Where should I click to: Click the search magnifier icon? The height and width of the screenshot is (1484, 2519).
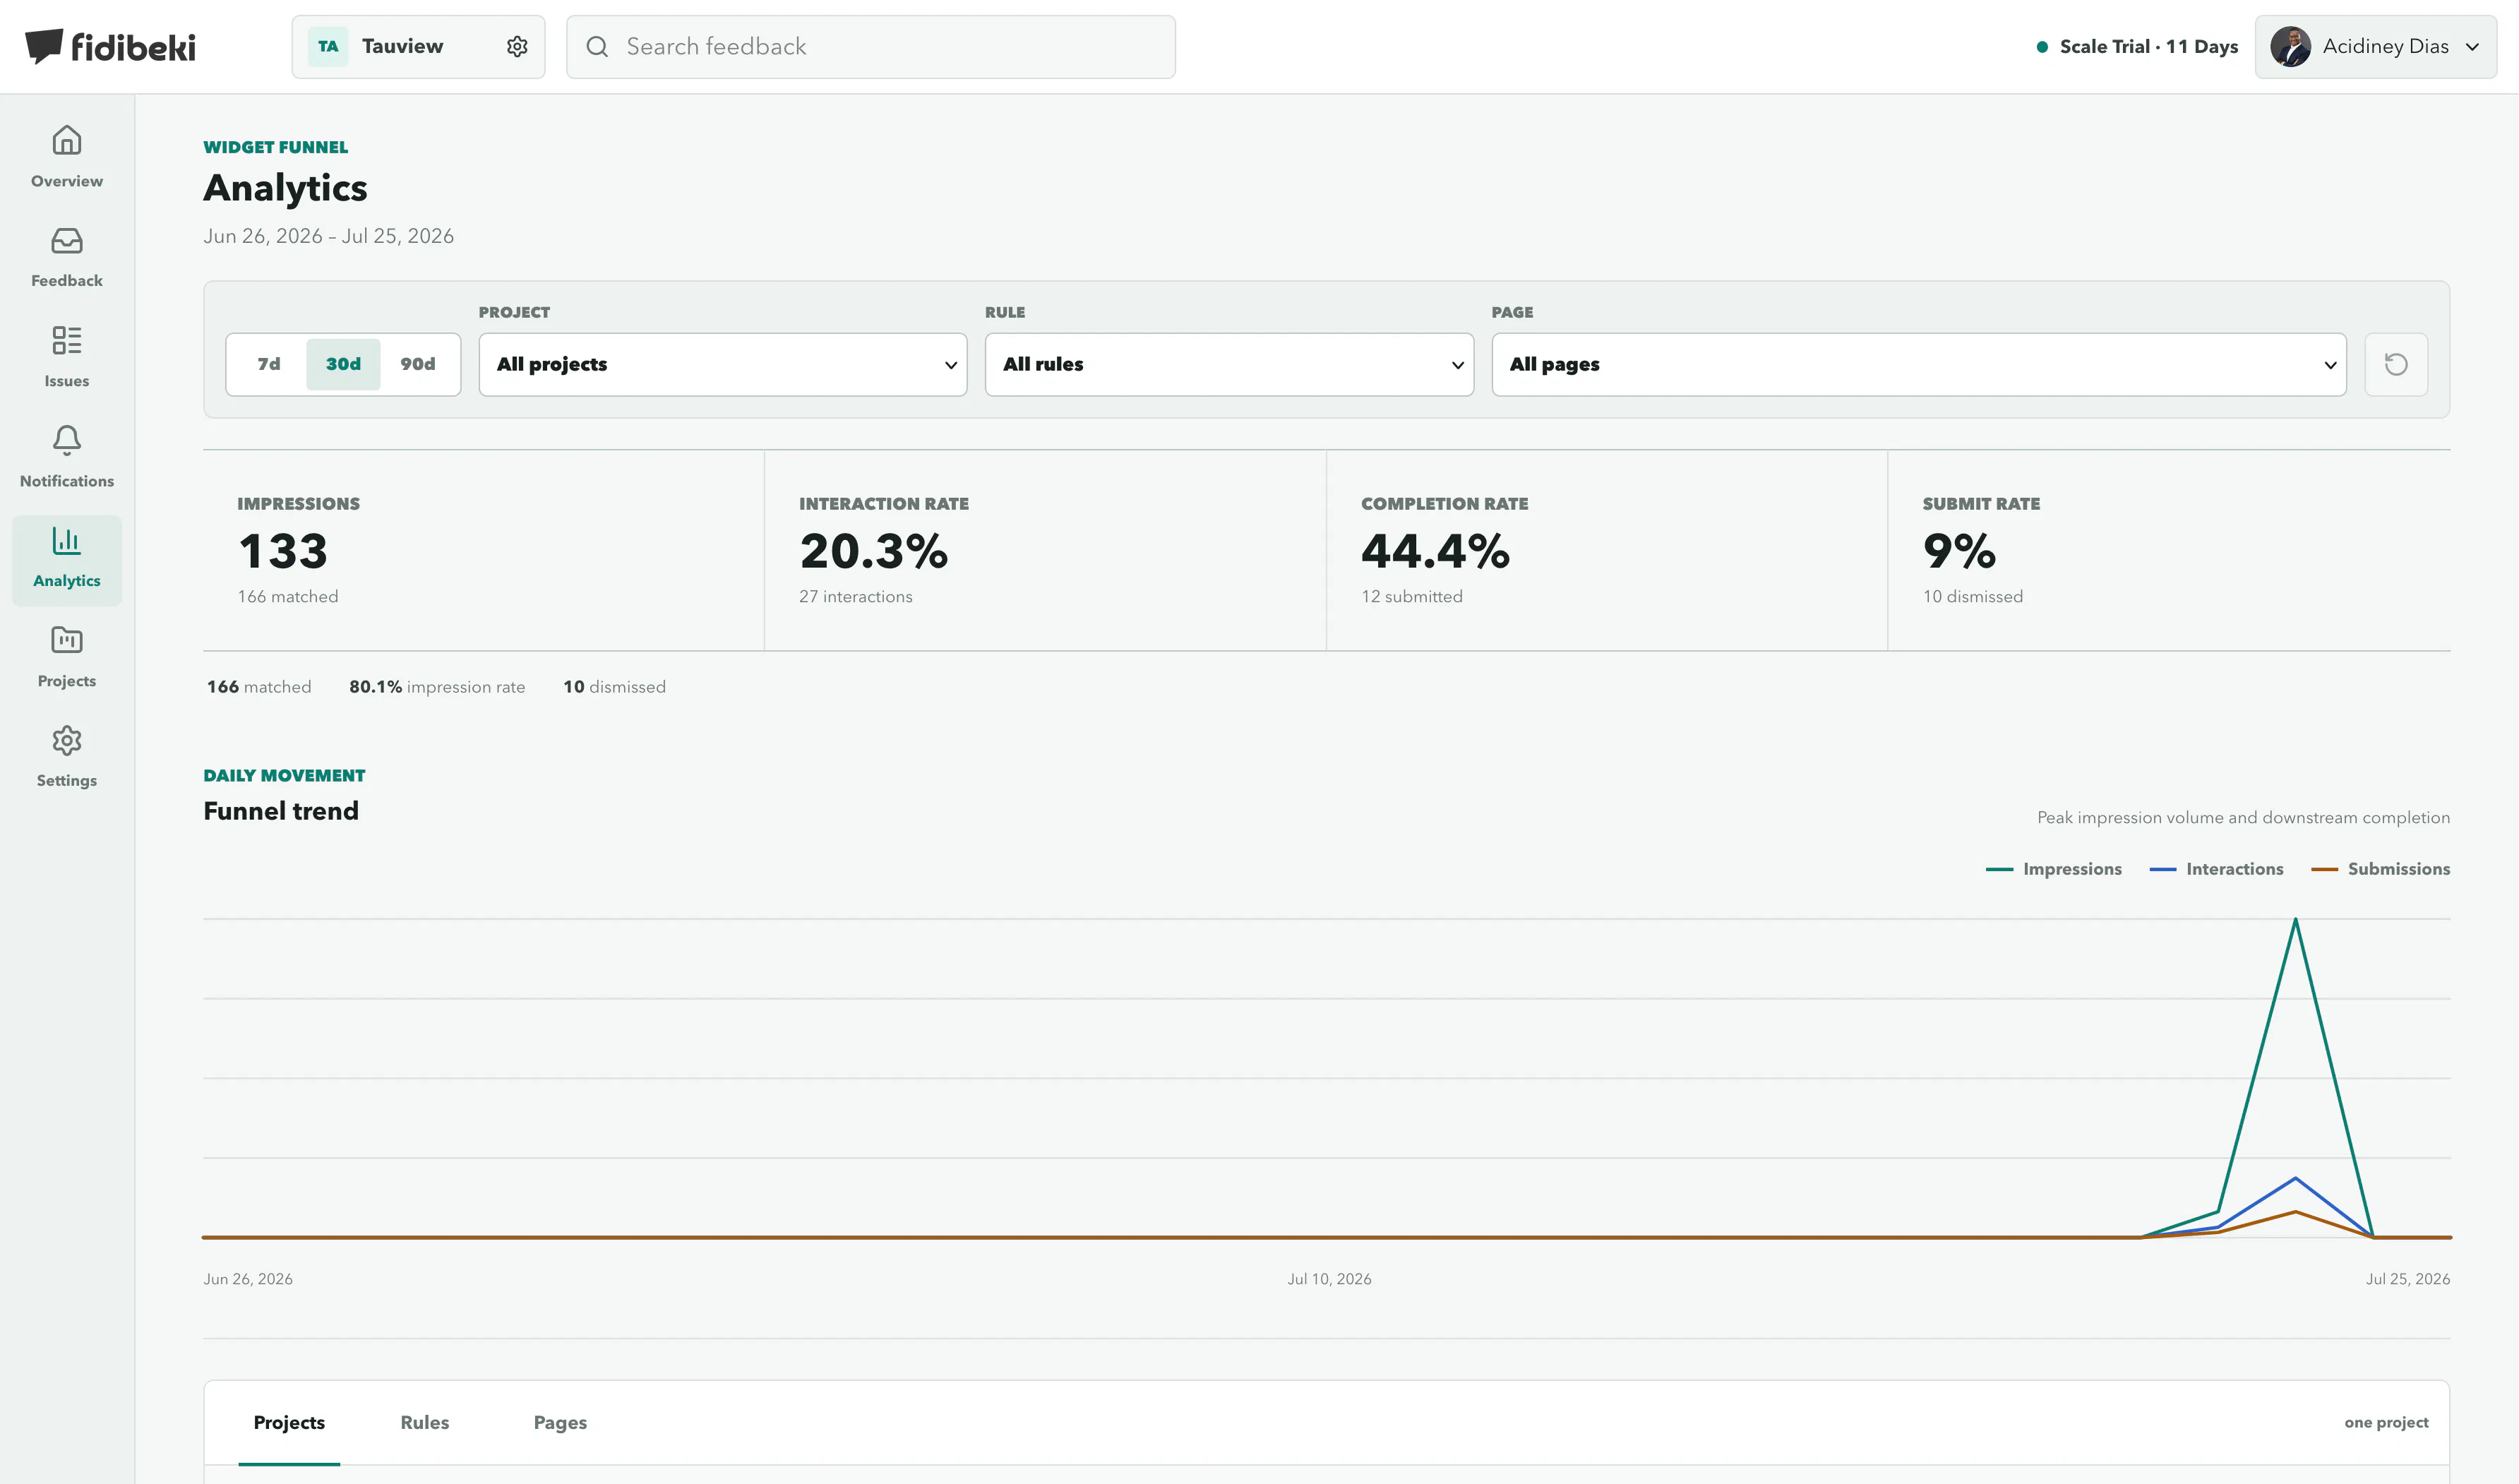[597, 46]
